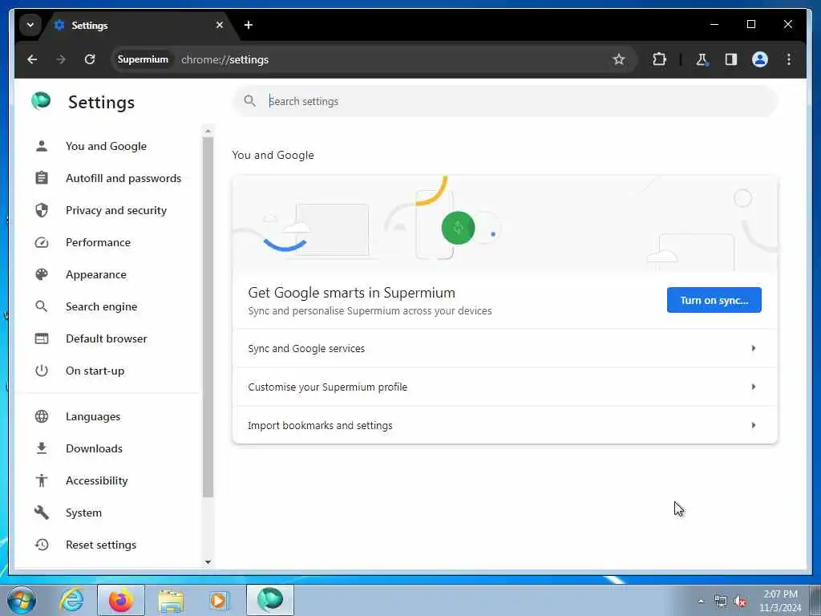
Task: Open Windows Media Player on taskbar
Action: pos(218,600)
